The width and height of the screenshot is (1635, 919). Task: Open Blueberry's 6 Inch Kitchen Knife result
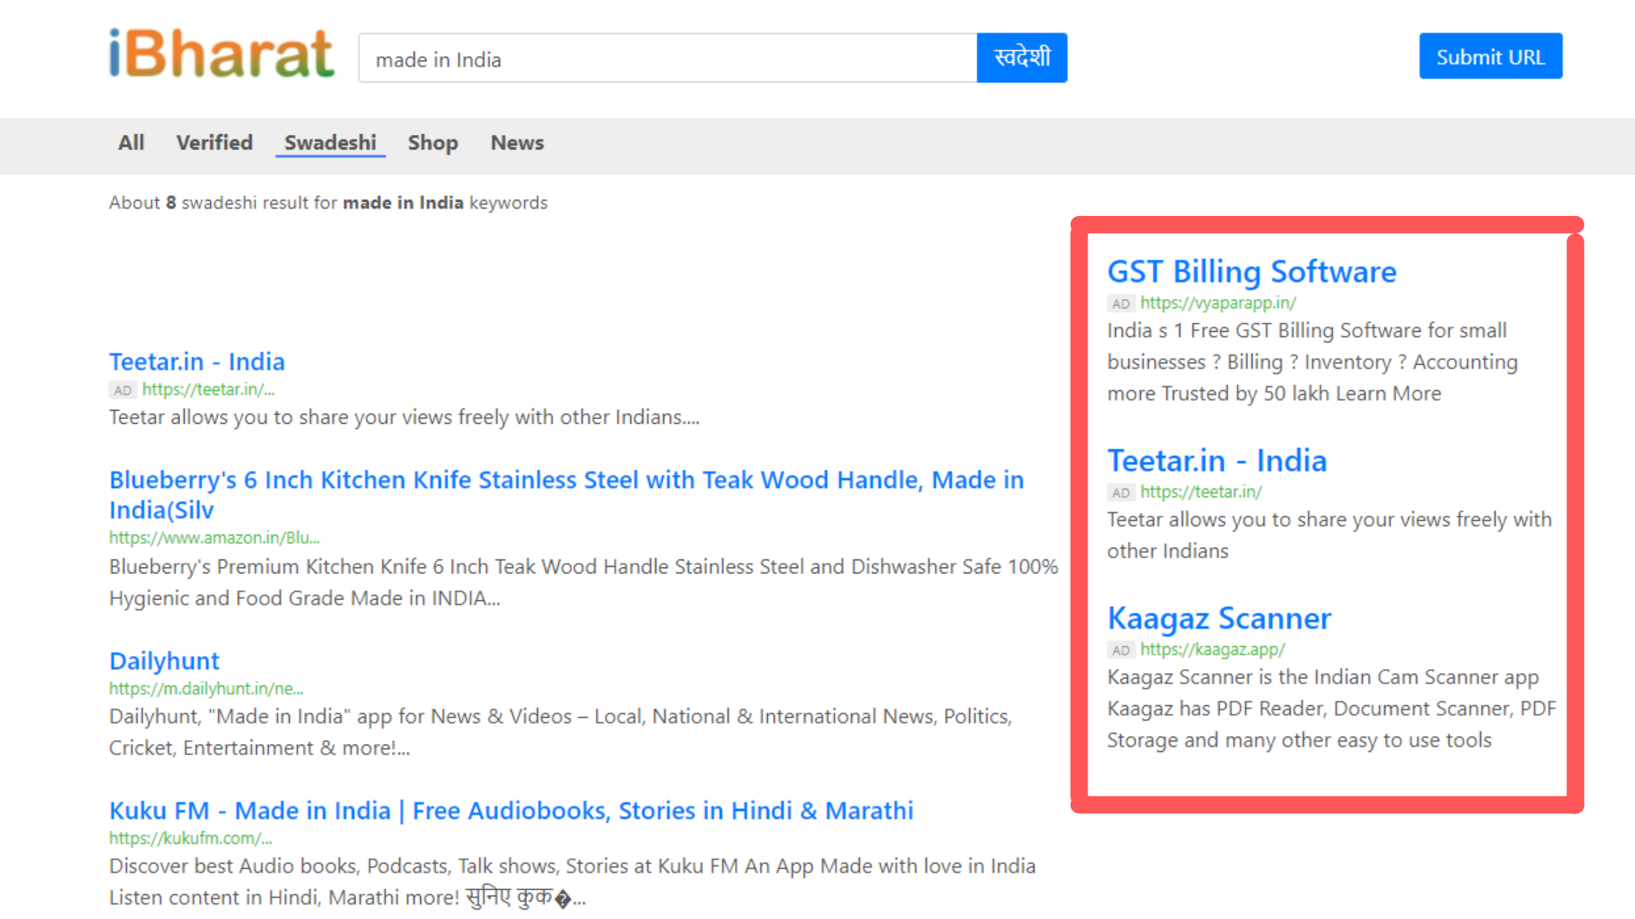(566, 495)
